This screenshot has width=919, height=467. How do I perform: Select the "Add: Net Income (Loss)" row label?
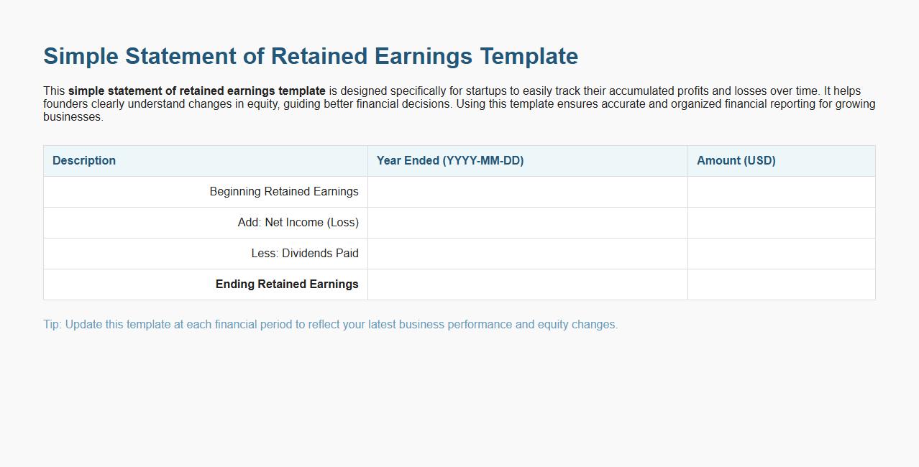(x=298, y=222)
